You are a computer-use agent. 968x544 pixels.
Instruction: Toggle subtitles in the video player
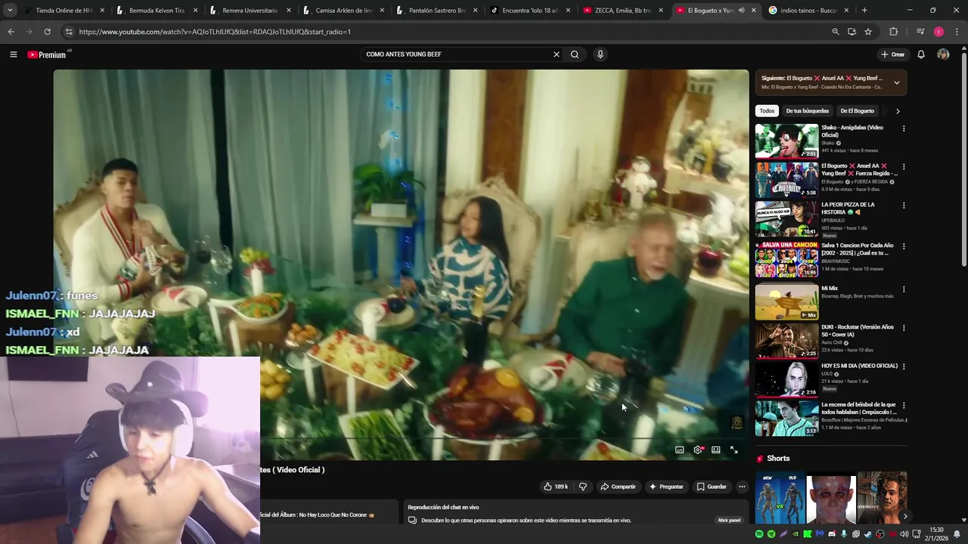(x=679, y=450)
